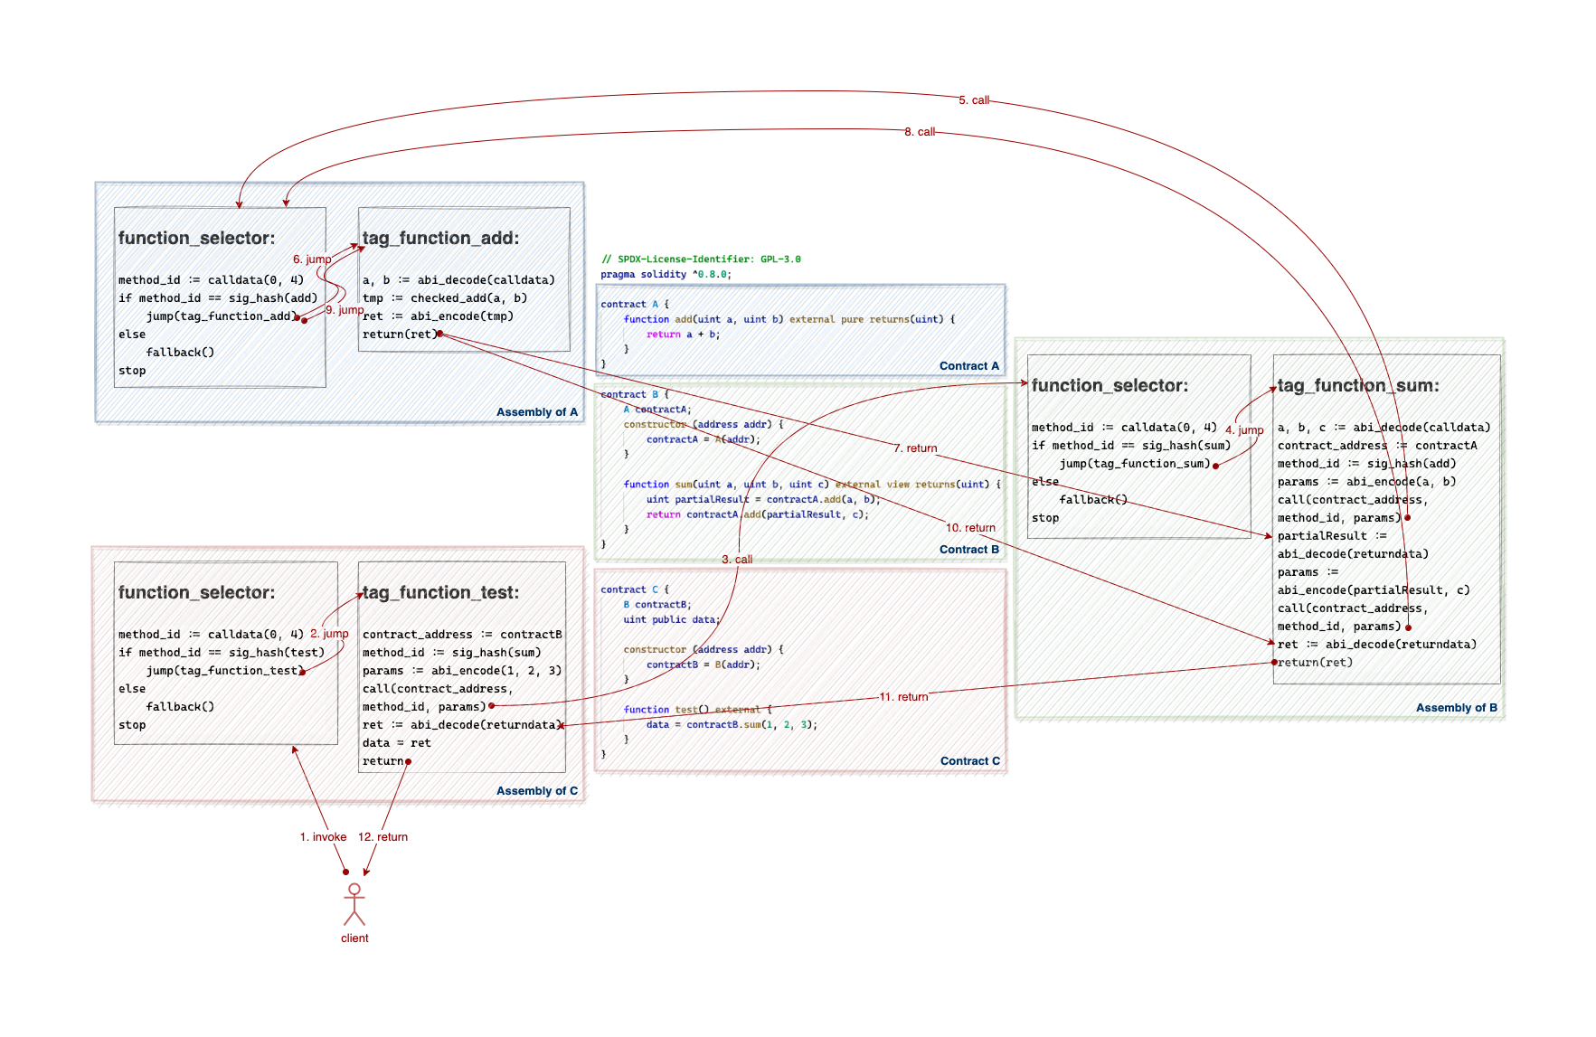The height and width of the screenshot is (1037, 1596).
Task: Select "if method_id == sig_hash(sum)" line
Action: point(1131,446)
